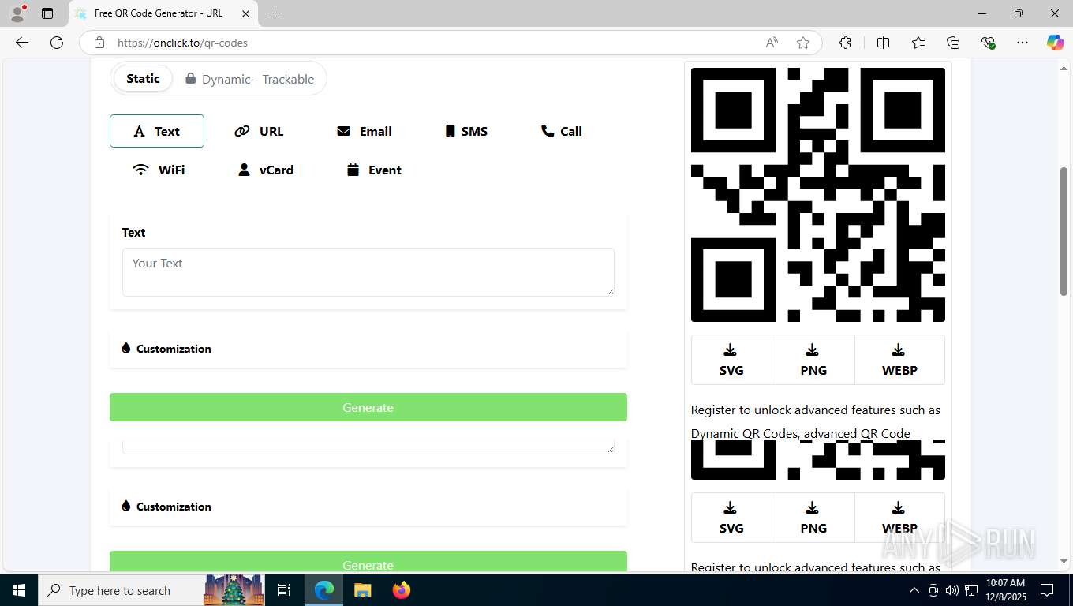Open Settings and more menu
Screen dimensions: 1073x606
click(1023, 43)
